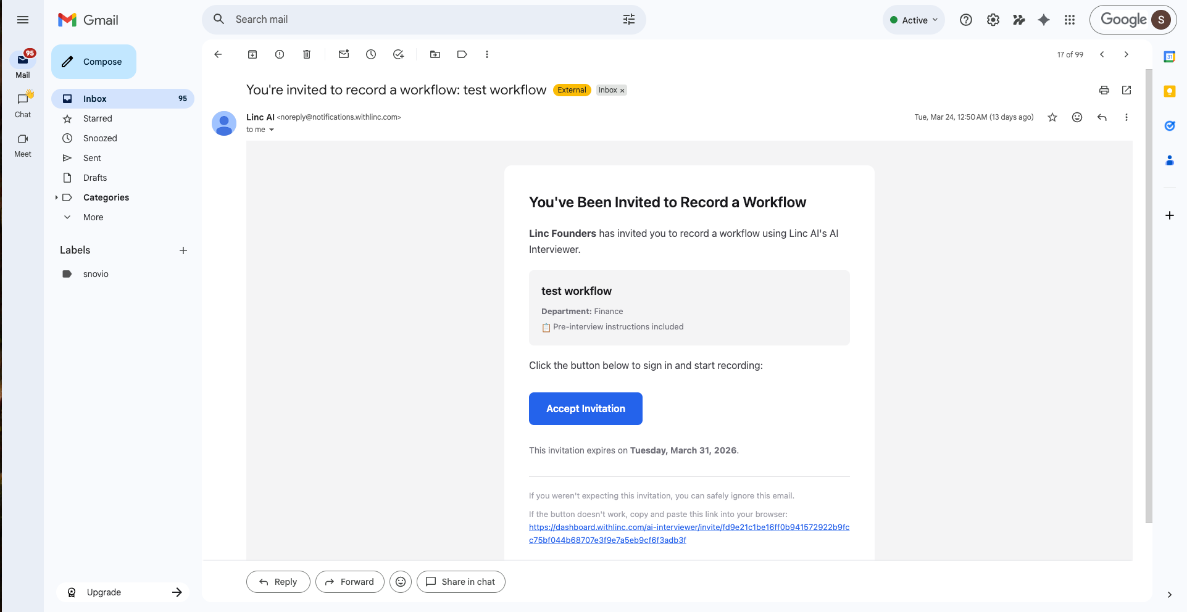1187x612 pixels.
Task: Mark the email as unread
Action: click(x=344, y=54)
